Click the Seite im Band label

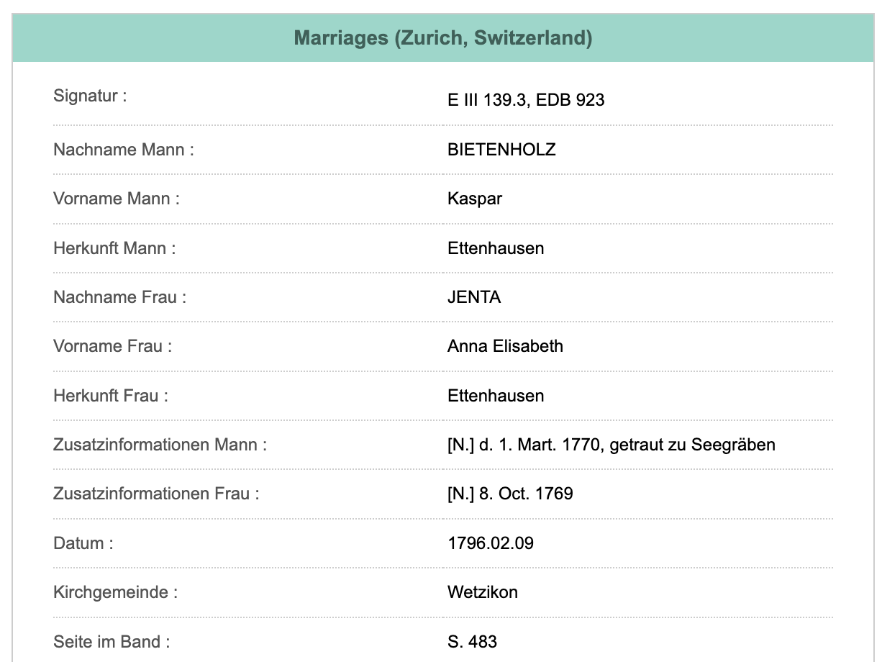click(x=112, y=642)
